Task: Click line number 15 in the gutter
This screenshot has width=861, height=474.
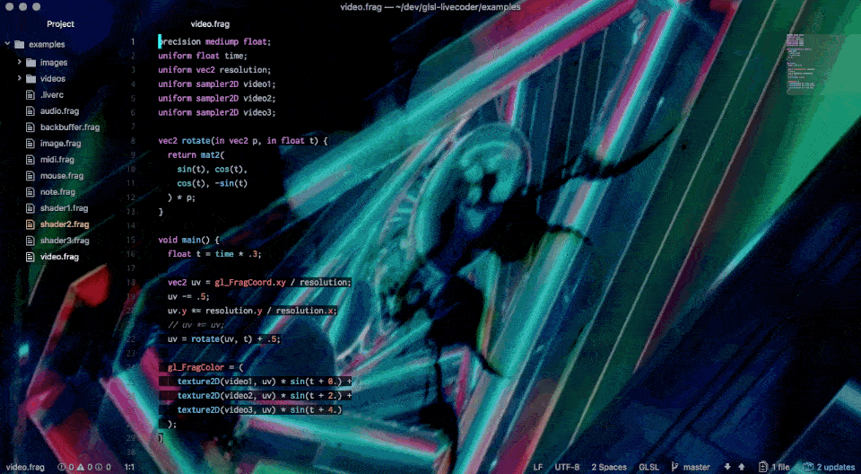Action: [131, 240]
